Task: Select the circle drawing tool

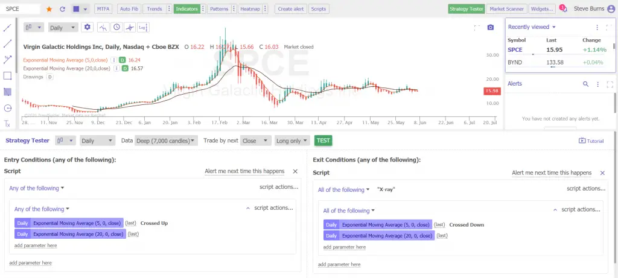Action: pos(7,108)
